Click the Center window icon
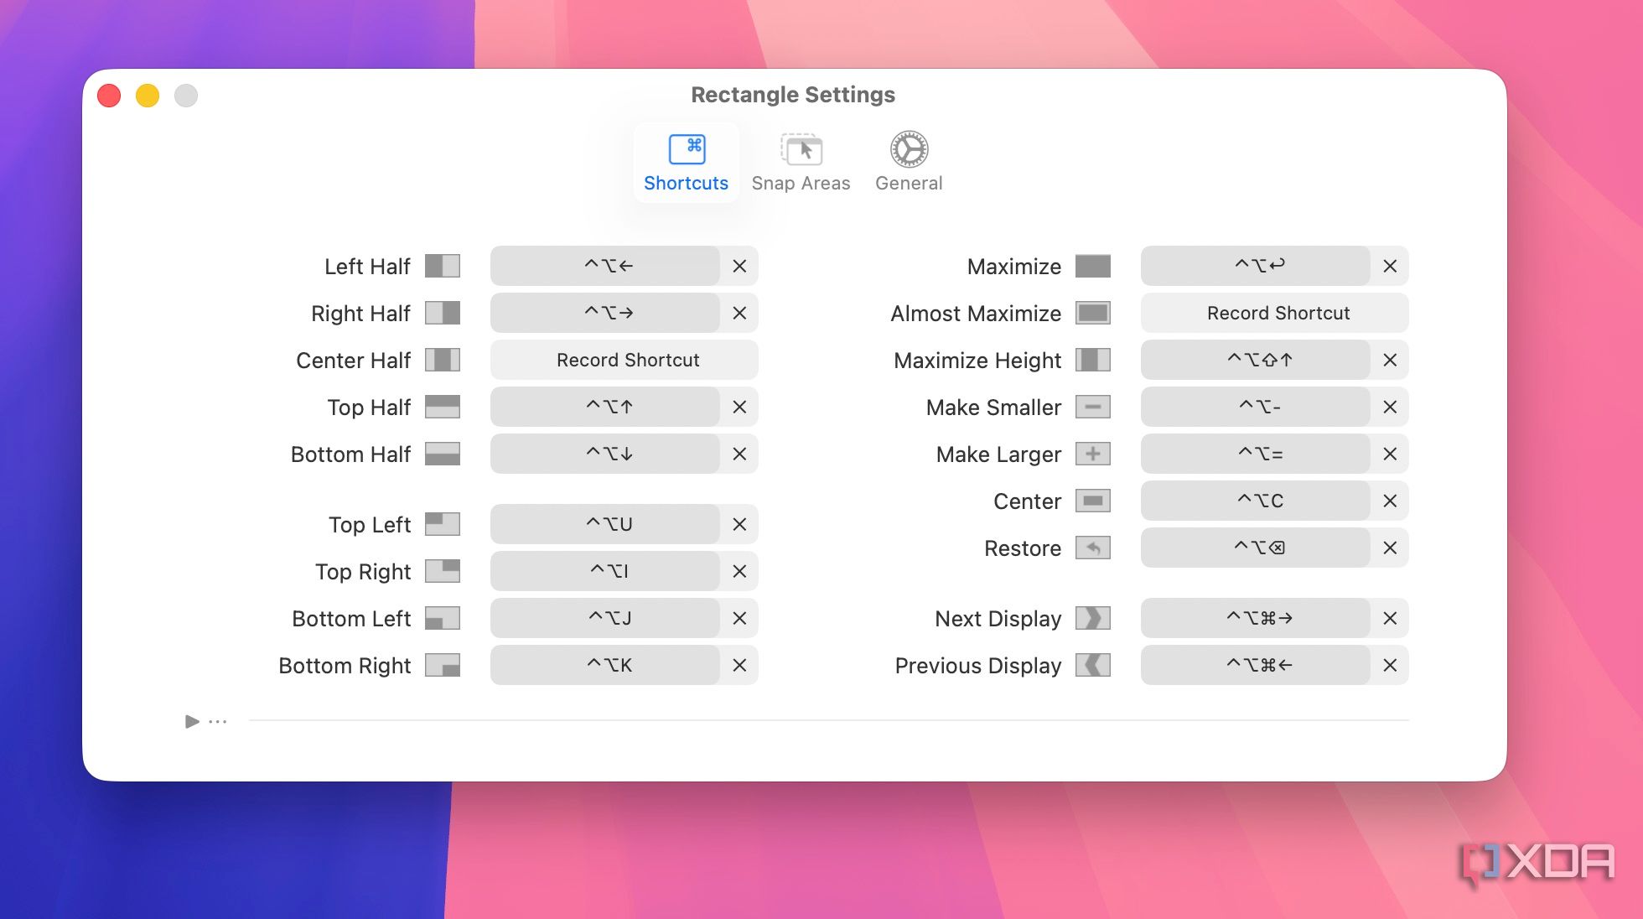 tap(1093, 501)
